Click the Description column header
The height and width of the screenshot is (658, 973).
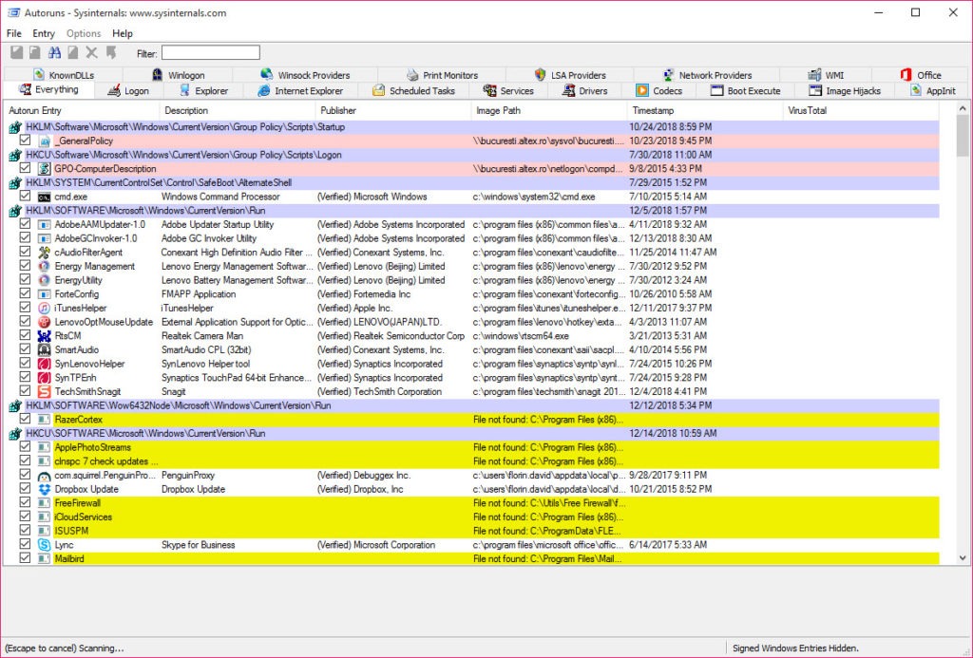[237, 110]
